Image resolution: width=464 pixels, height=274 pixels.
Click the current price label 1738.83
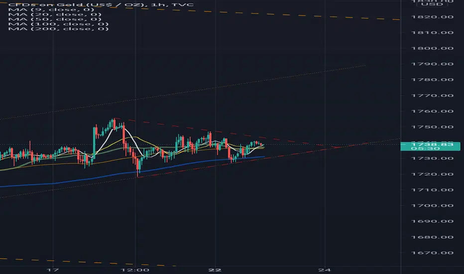(430, 146)
